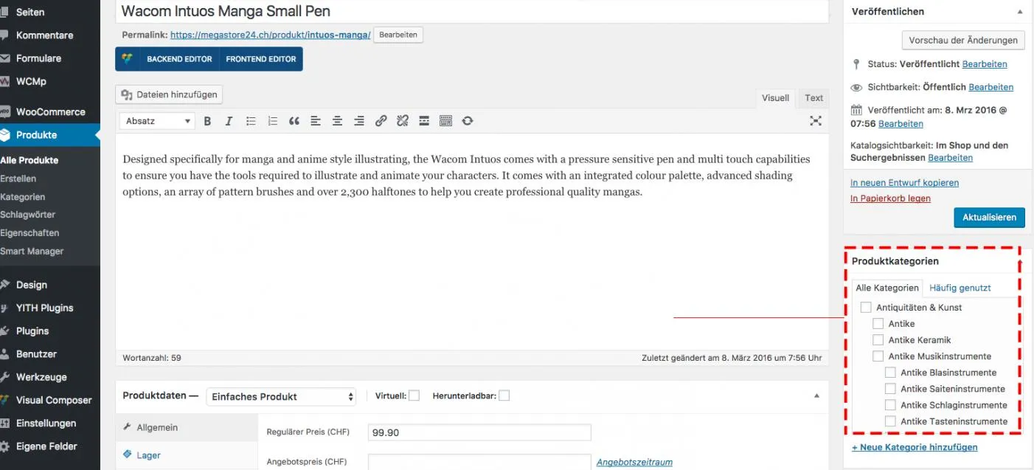Enter distraction-free fullscreen writing mode

click(816, 121)
